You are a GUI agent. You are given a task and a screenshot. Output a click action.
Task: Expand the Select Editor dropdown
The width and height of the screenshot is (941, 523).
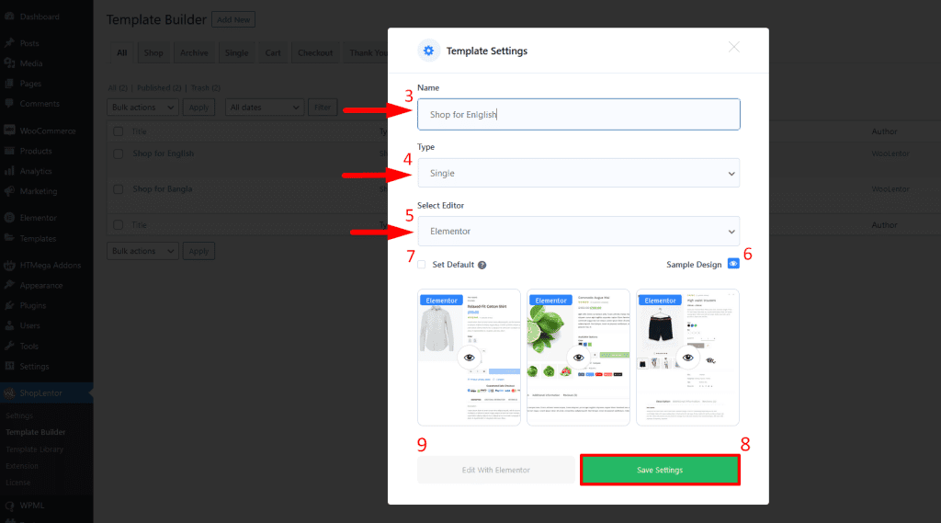click(x=578, y=231)
